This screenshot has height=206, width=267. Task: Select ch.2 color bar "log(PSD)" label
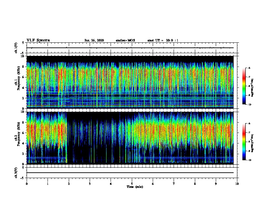coord(252,143)
